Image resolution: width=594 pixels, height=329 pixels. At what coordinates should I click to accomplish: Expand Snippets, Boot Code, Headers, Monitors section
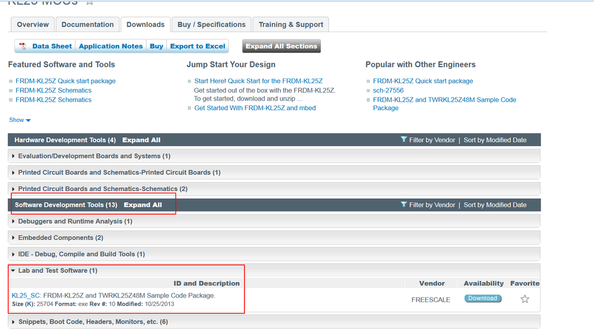pyautogui.click(x=92, y=322)
